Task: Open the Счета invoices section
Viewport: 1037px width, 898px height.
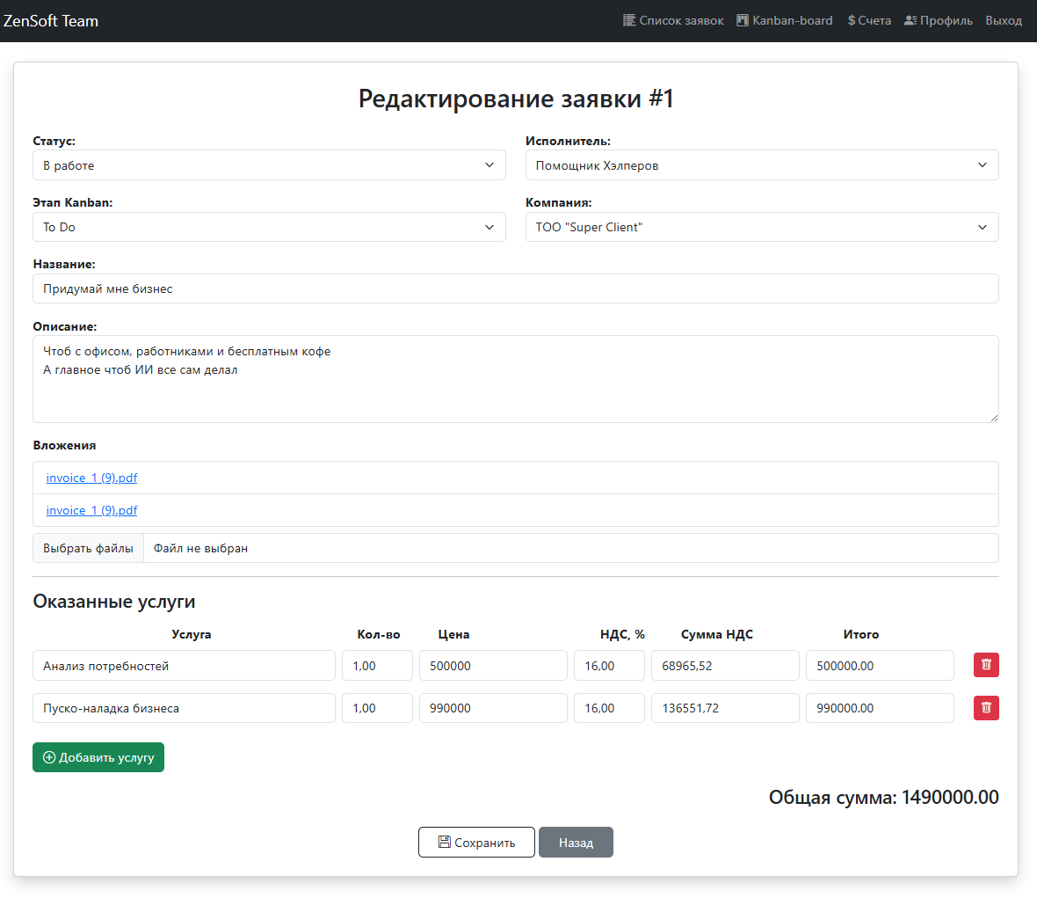Action: [868, 20]
